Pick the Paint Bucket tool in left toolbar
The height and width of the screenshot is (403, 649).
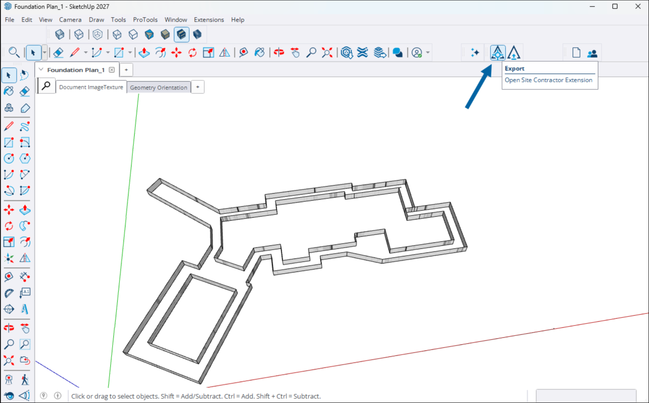(x=9, y=91)
